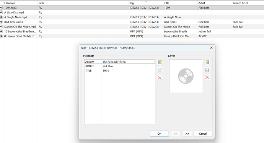Add a new metadata field with star icon

click(160, 62)
